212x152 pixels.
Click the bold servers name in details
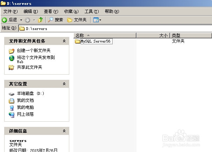pos(18,141)
